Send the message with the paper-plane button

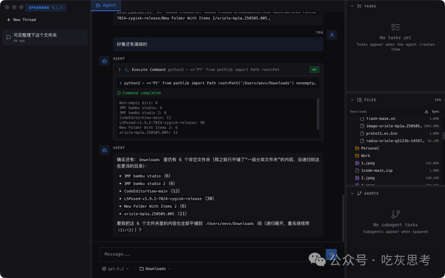[x=331, y=255]
